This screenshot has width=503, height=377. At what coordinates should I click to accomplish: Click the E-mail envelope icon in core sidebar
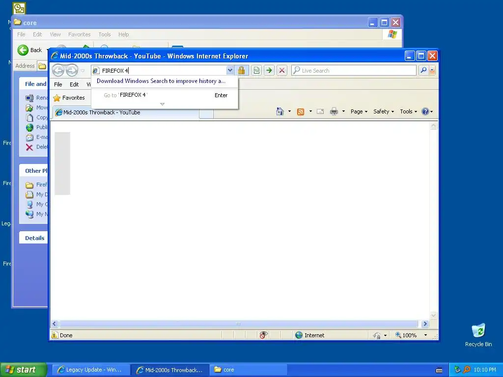point(29,137)
